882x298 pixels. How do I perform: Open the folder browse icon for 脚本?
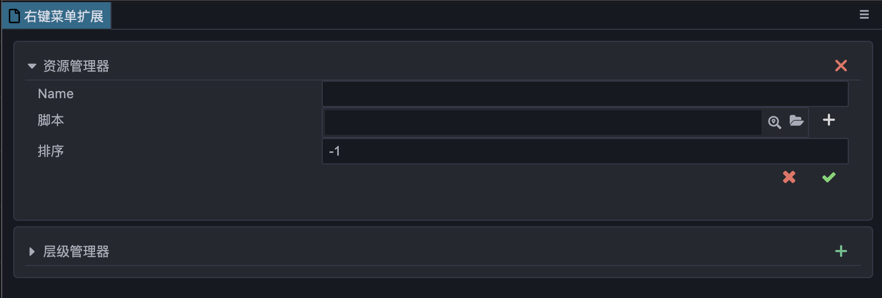[796, 121]
